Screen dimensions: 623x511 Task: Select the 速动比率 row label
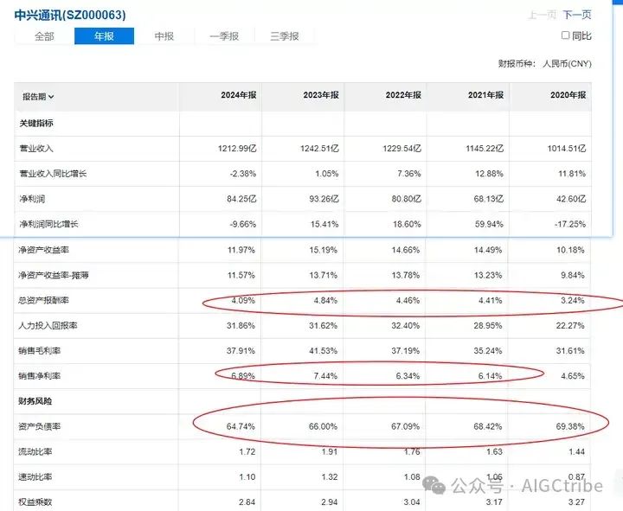point(35,477)
